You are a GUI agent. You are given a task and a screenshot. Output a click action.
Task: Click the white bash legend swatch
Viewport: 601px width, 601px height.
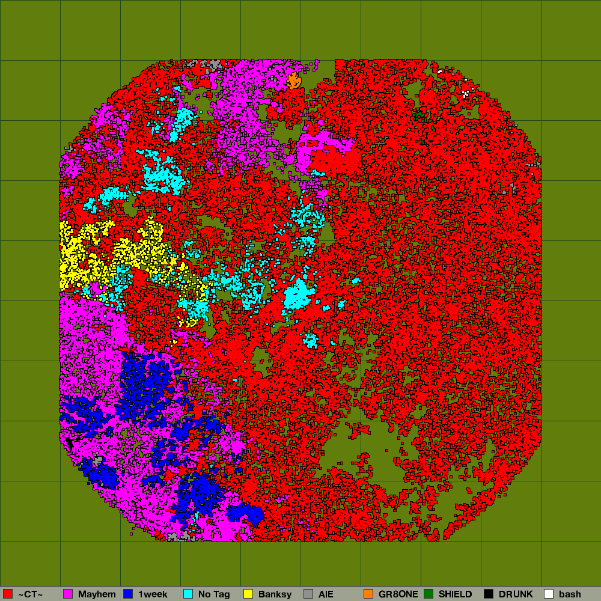(x=549, y=594)
